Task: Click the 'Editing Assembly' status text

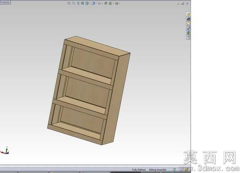Action: (158, 170)
